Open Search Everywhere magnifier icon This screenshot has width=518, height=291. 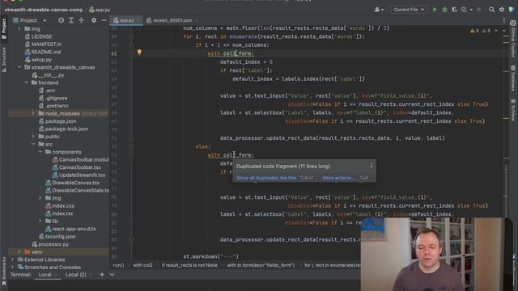point(491,10)
